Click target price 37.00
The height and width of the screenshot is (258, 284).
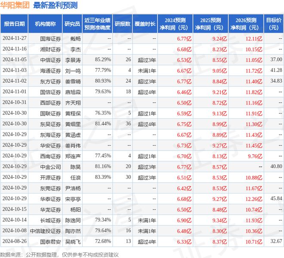coord(276,59)
